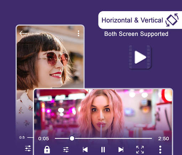Open more options in horizontal player
This screenshot has width=182, height=155.
click(x=160, y=150)
